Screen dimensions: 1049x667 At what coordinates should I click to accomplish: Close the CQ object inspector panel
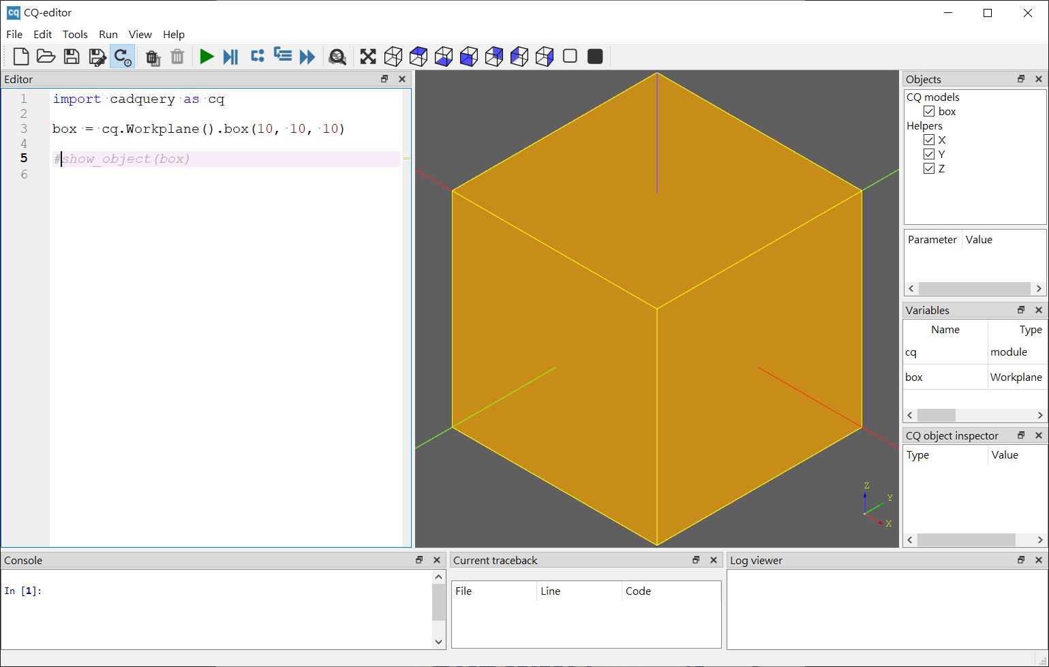click(1039, 435)
